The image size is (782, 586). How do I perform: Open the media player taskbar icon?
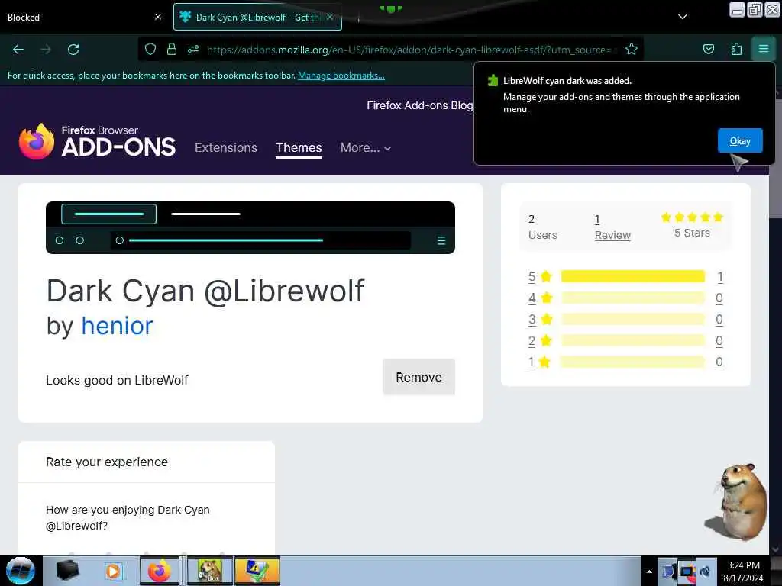click(x=113, y=571)
